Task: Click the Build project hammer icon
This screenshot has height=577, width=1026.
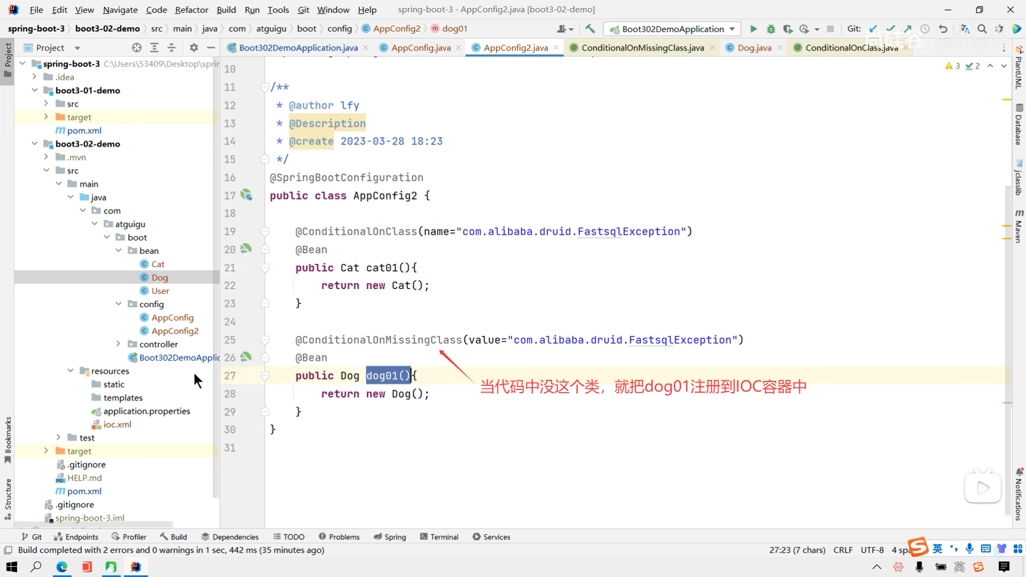Action: pyautogui.click(x=590, y=29)
